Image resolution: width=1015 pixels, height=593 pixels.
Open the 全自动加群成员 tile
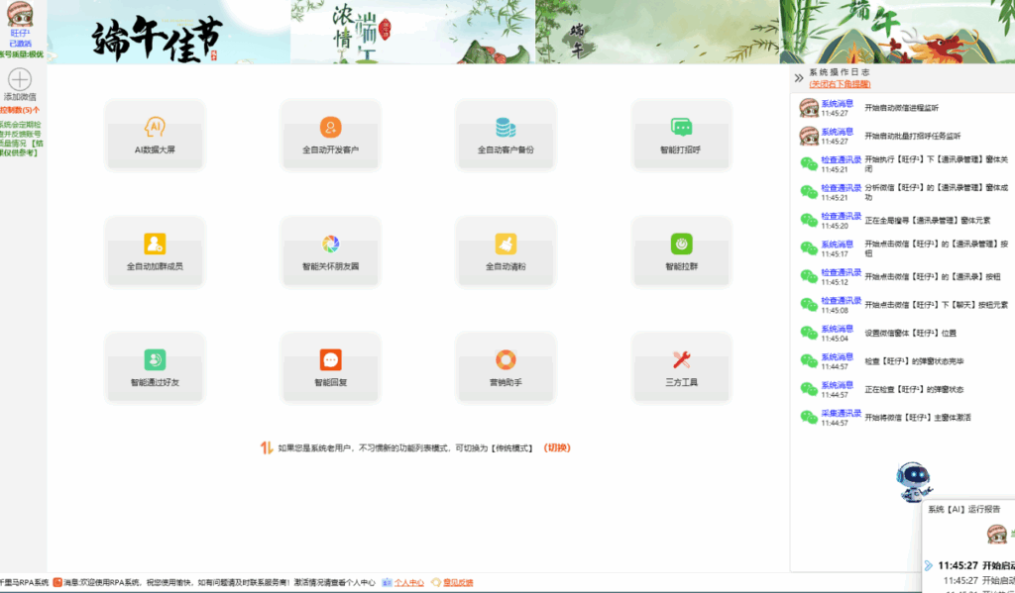point(155,251)
